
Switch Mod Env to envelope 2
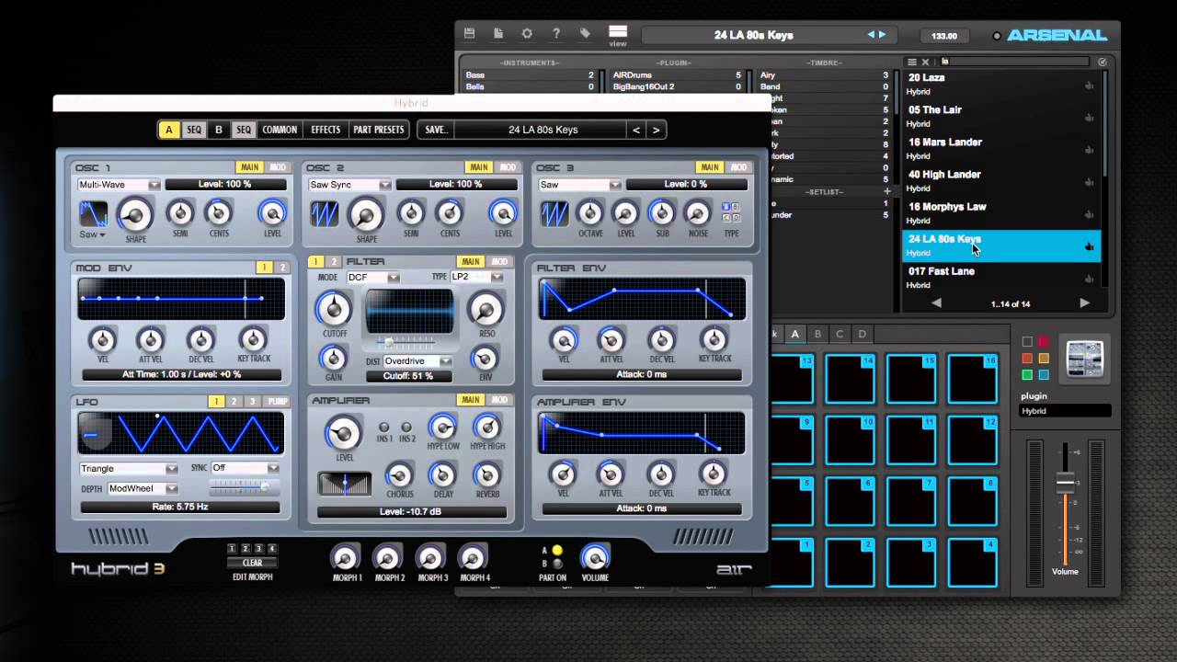coord(282,268)
